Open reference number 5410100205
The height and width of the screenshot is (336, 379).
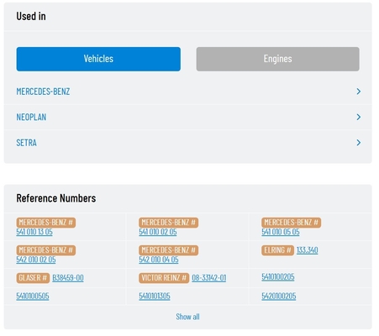[278, 277]
